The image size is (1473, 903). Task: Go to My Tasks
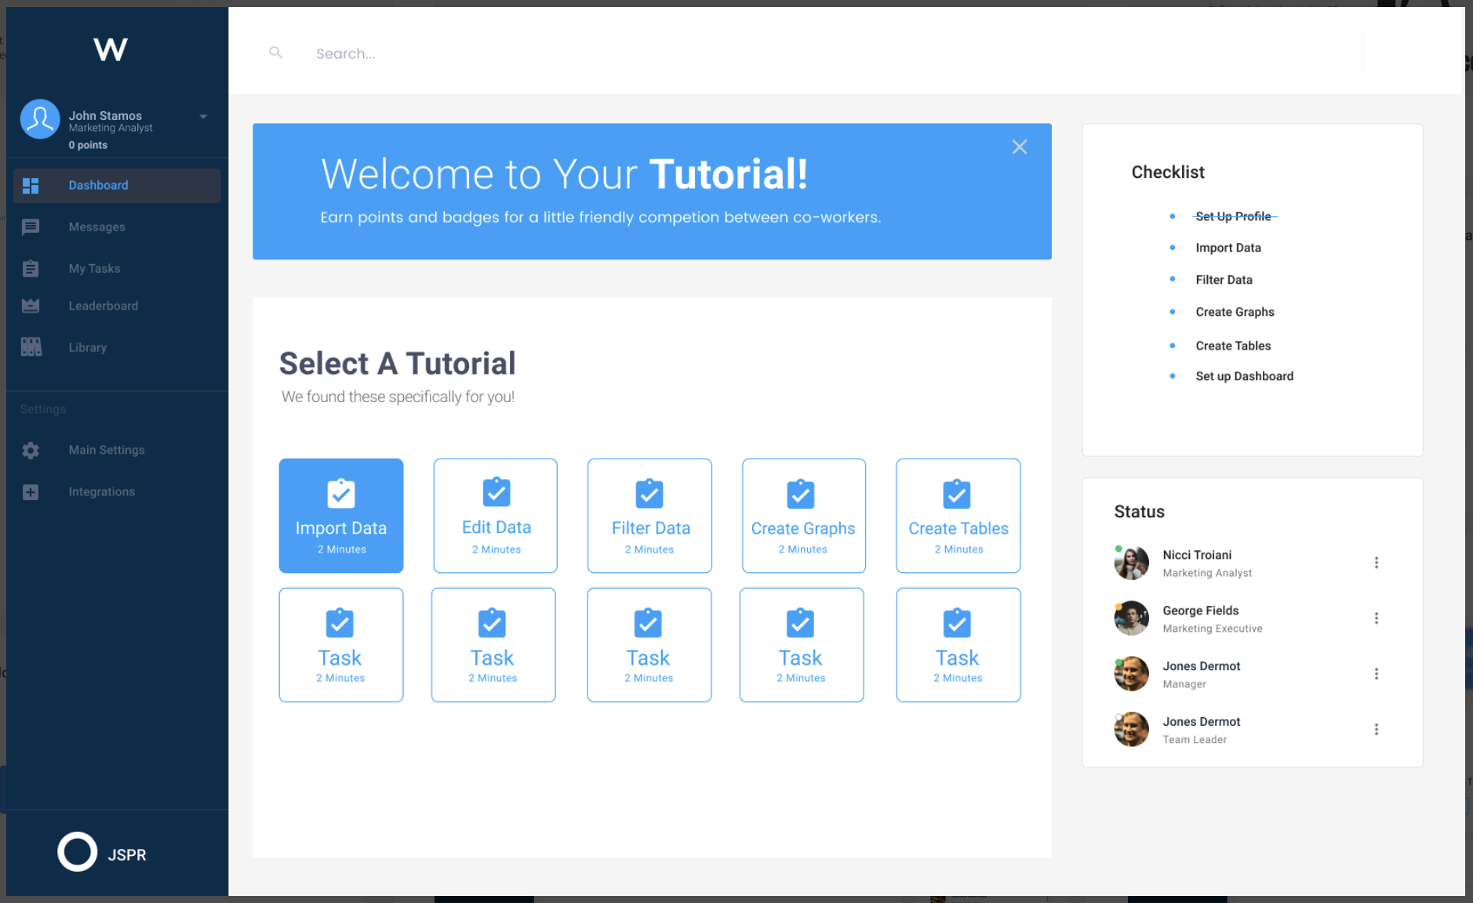pyautogui.click(x=94, y=269)
